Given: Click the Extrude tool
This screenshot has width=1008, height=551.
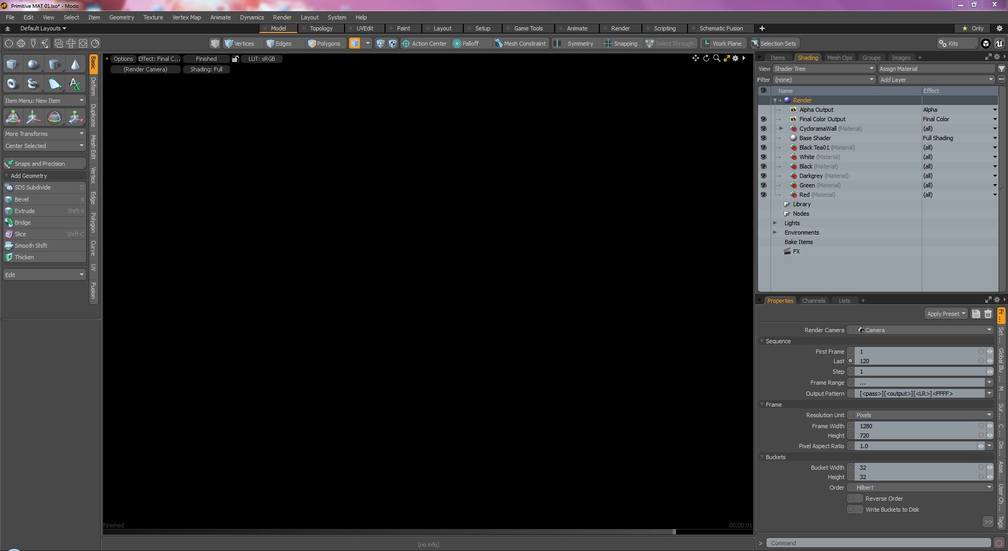Looking at the screenshot, I should click(45, 211).
